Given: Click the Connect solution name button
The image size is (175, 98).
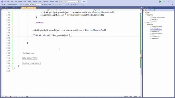Looking at the screenshot, I should tap(84, 2).
